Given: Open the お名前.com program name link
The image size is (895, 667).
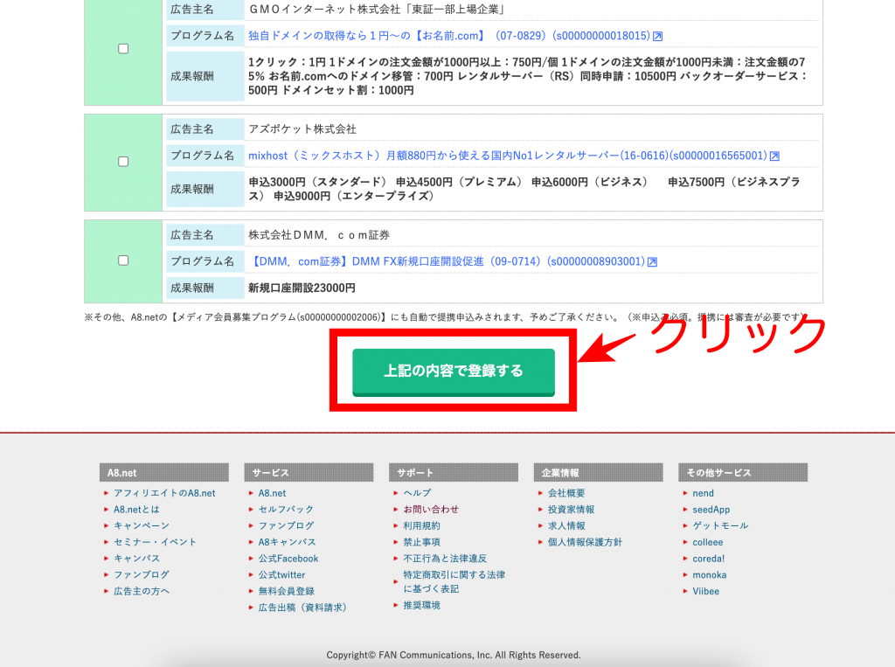Looking at the screenshot, I should click(449, 36).
